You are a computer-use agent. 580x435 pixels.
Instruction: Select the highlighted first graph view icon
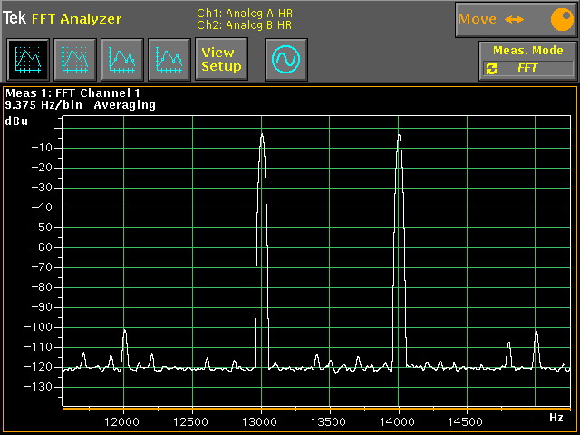pyautogui.click(x=26, y=60)
